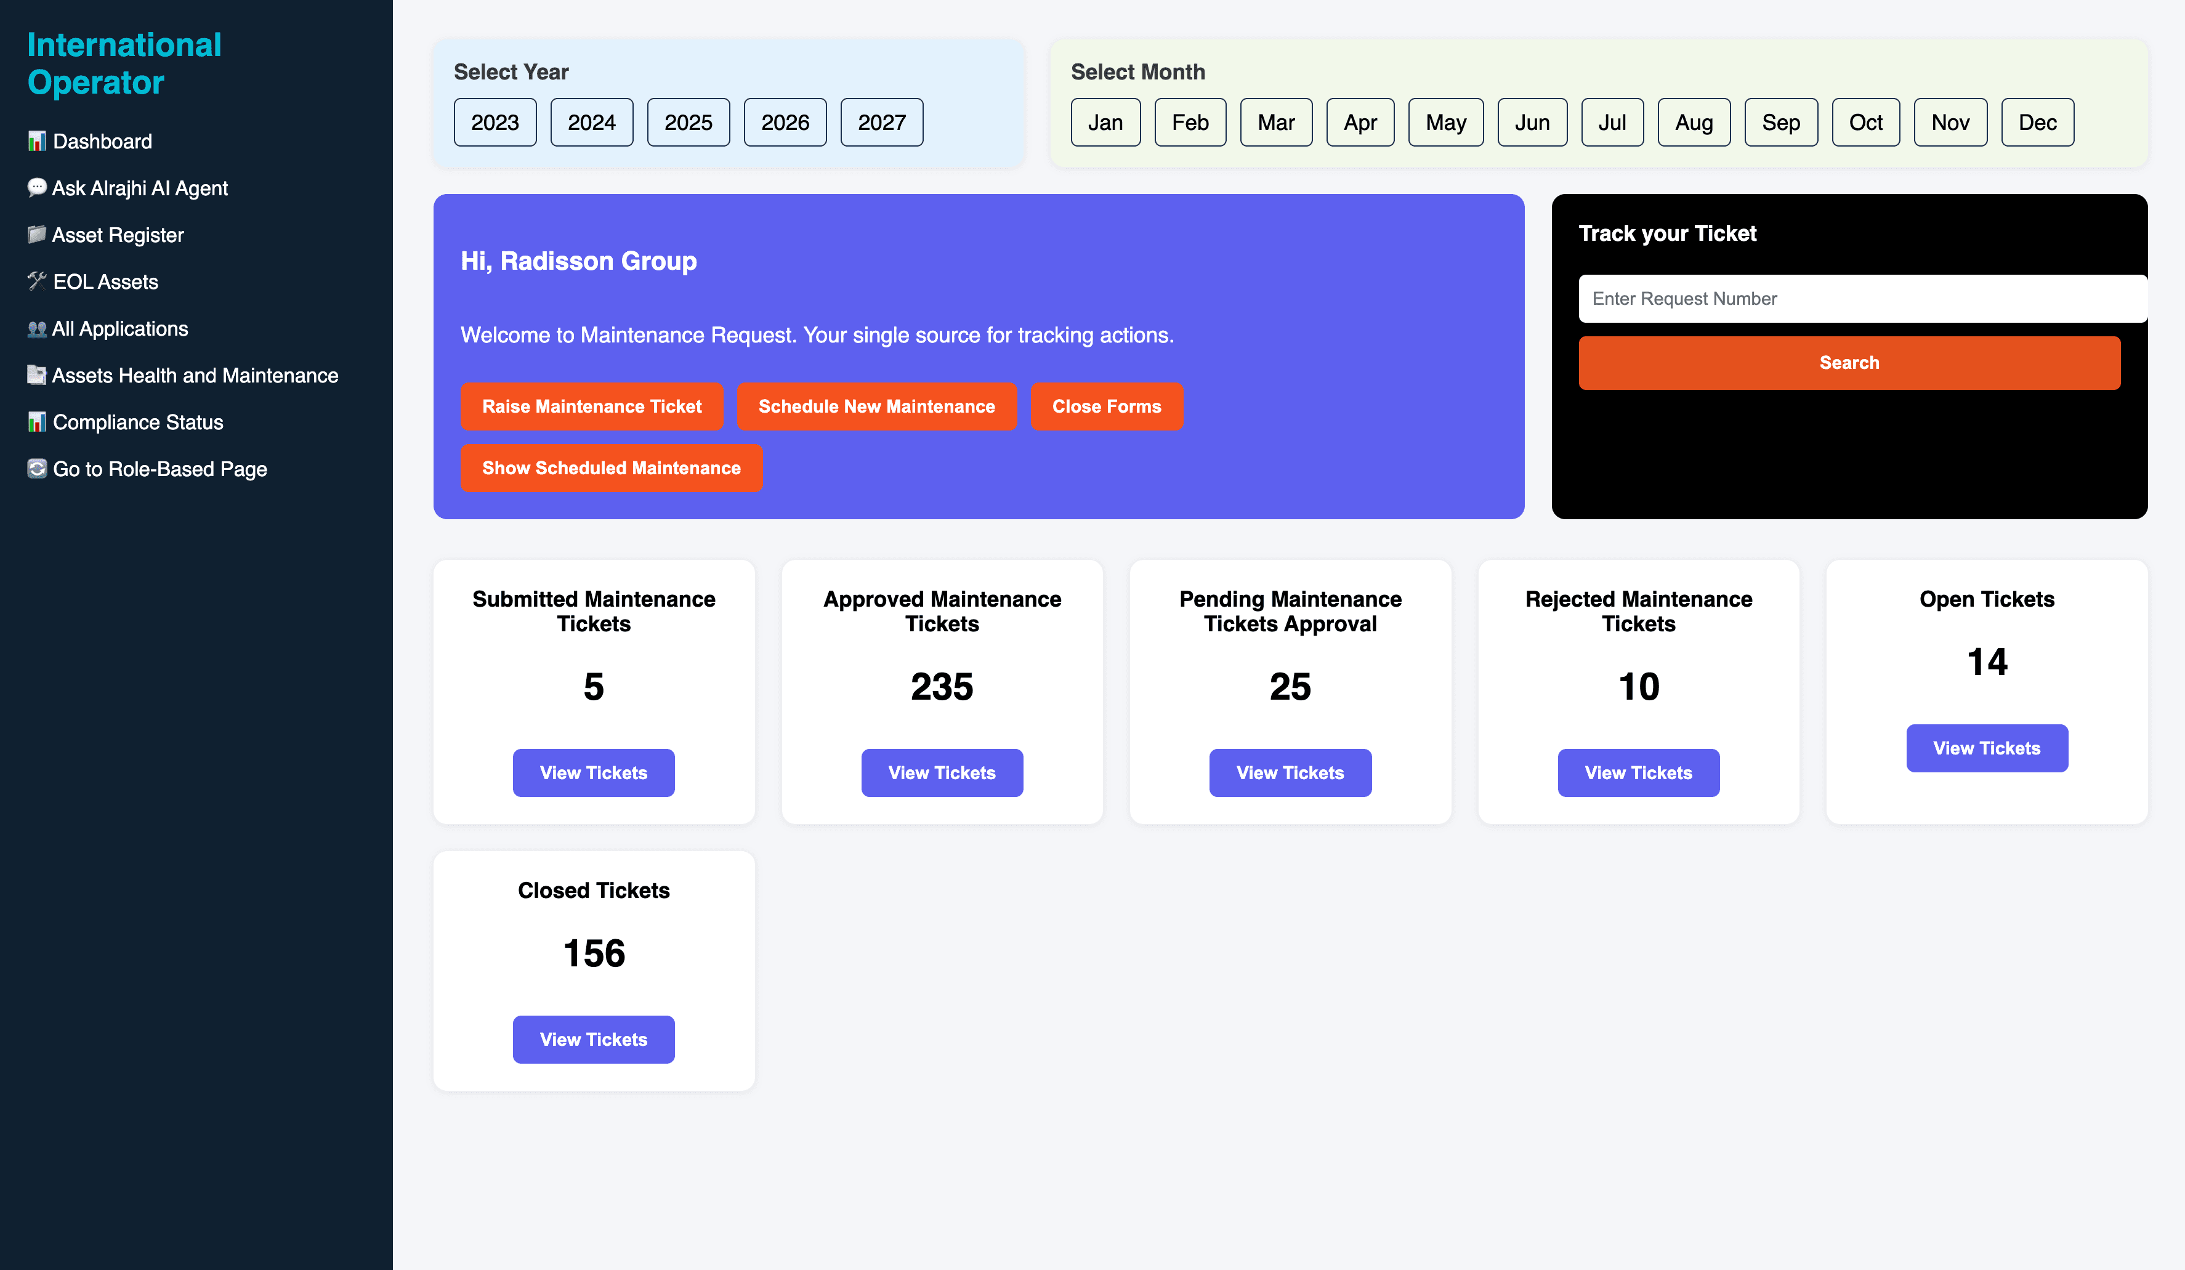This screenshot has width=2185, height=1270.
Task: Choose Aug in month selector
Action: pos(1694,122)
